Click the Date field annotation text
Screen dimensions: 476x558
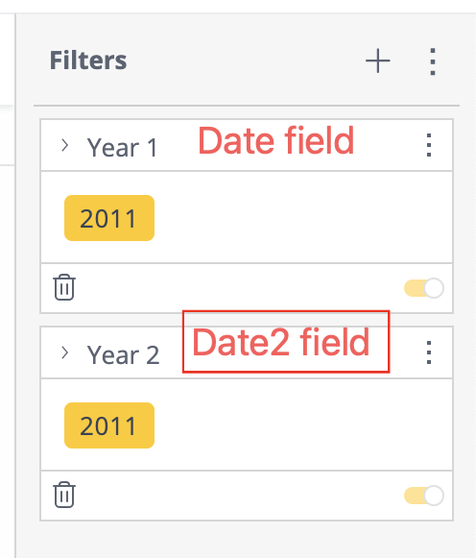(x=275, y=140)
